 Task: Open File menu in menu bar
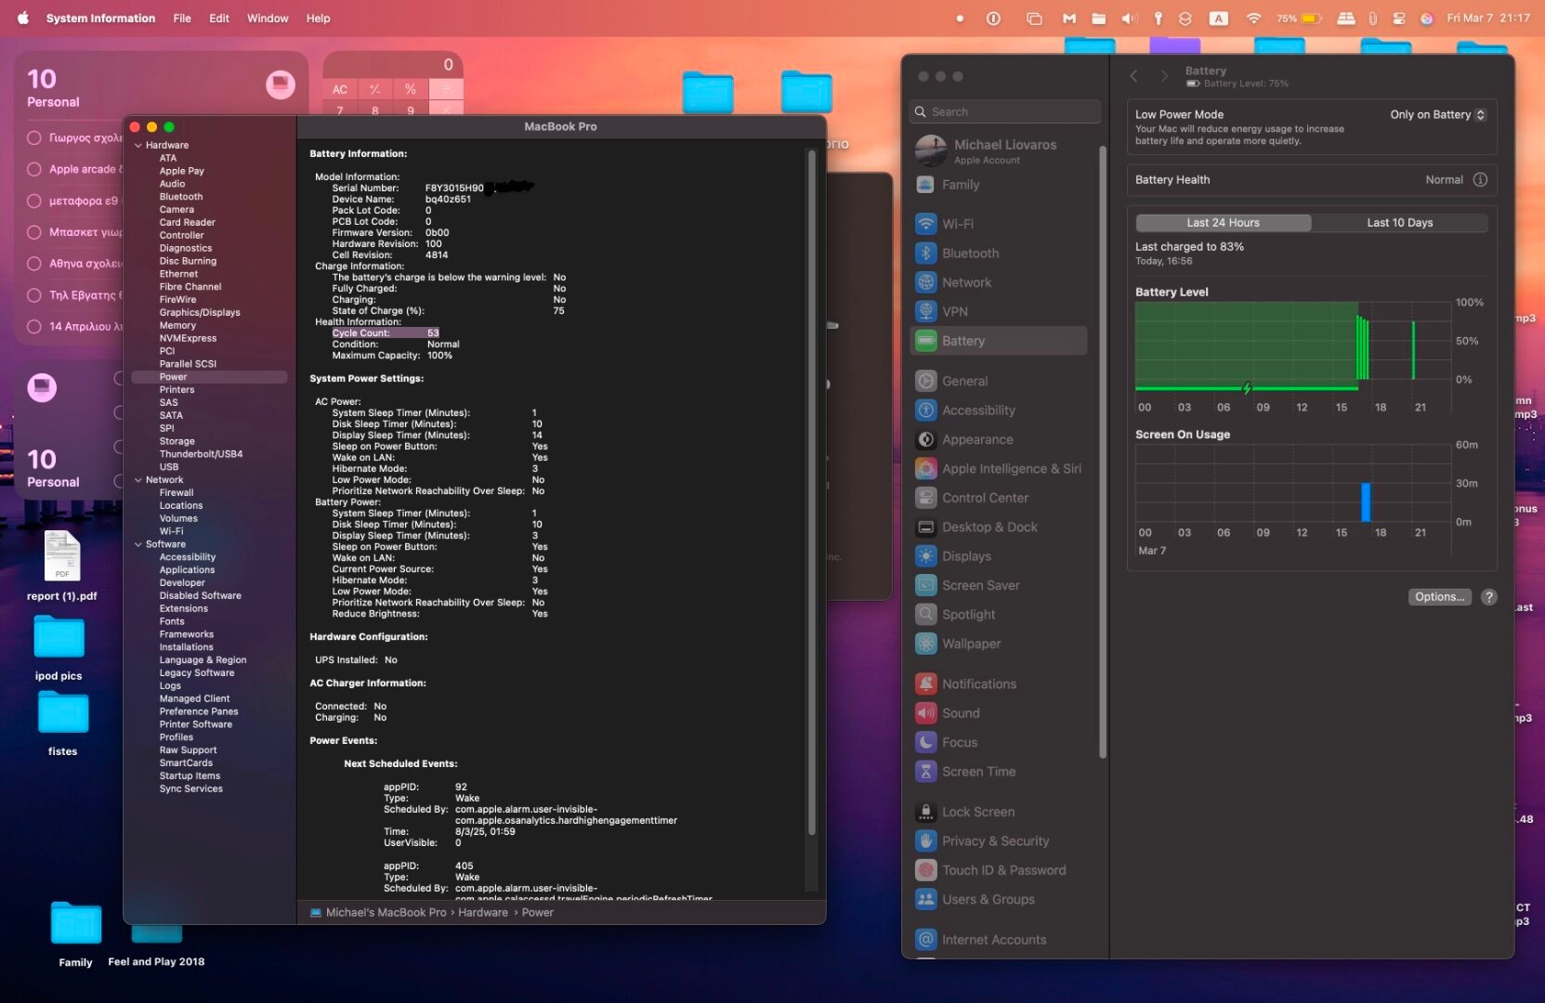(182, 18)
